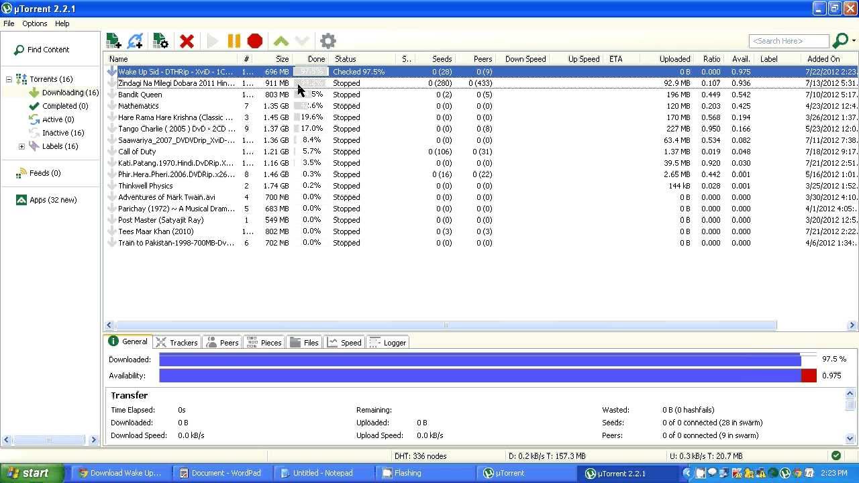Select Completed (0) in sidebar
859x483 pixels.
[x=58, y=106]
